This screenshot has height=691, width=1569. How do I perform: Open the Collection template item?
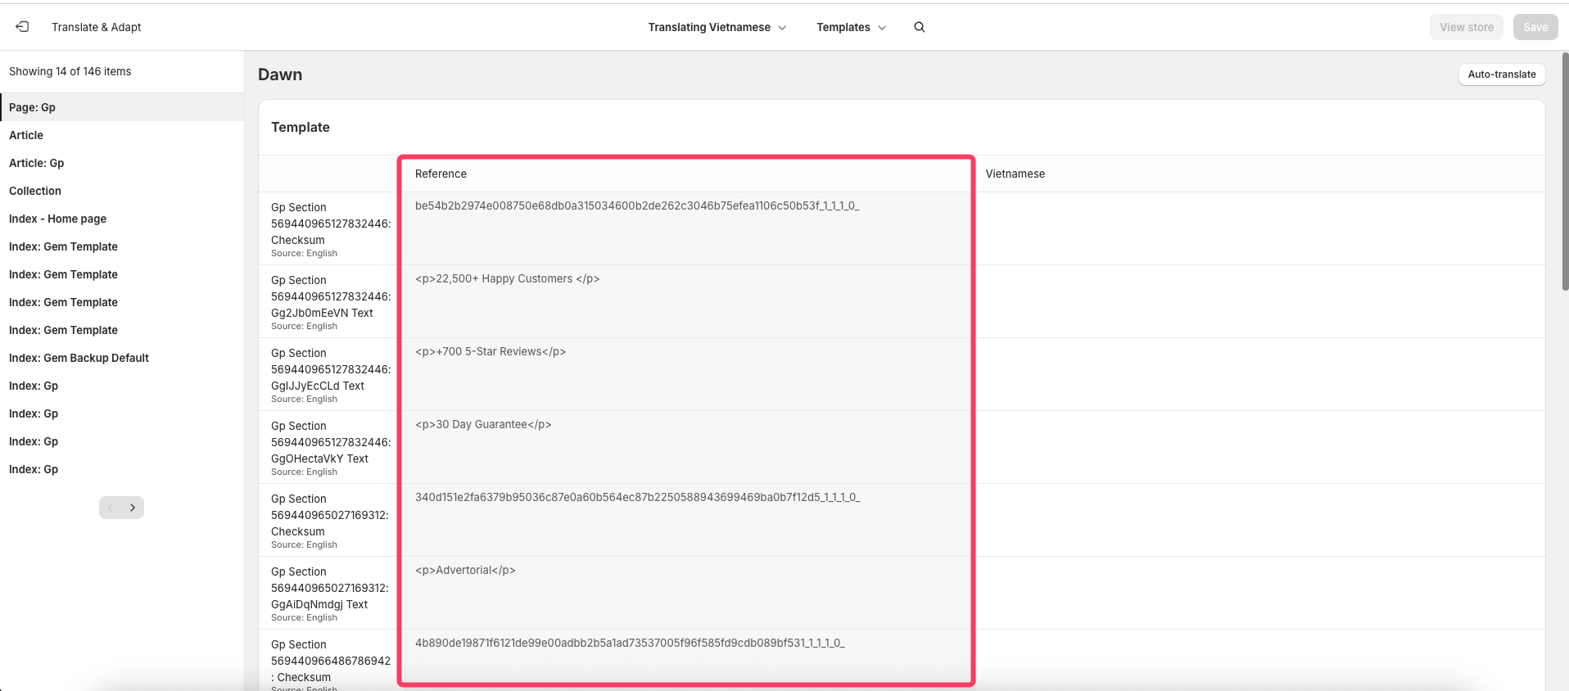pos(35,191)
